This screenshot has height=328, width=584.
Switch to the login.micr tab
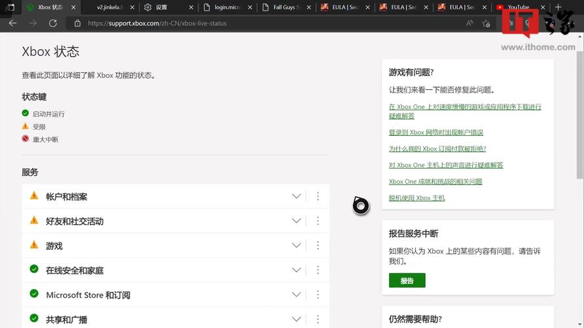pos(227,7)
